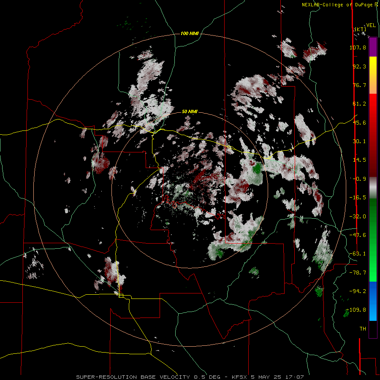Click the -0.9 velocity value

pos(359,179)
